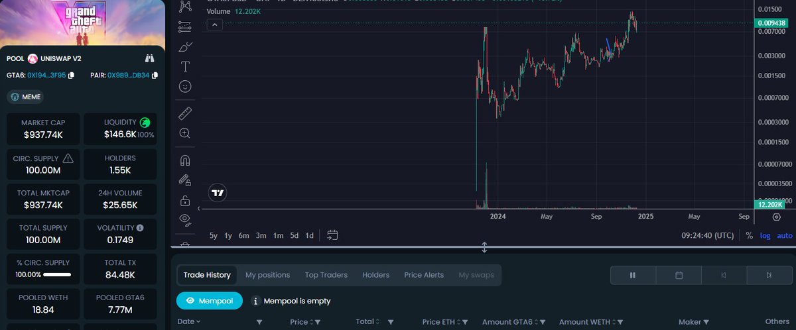Jump to first trade page

tap(724, 275)
